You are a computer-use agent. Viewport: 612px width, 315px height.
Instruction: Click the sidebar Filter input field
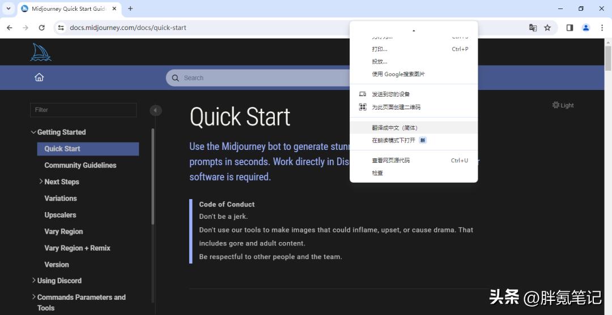pyautogui.click(x=83, y=110)
